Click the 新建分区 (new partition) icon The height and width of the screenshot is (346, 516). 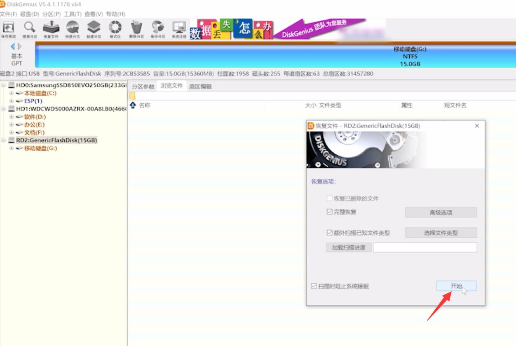coord(94,30)
